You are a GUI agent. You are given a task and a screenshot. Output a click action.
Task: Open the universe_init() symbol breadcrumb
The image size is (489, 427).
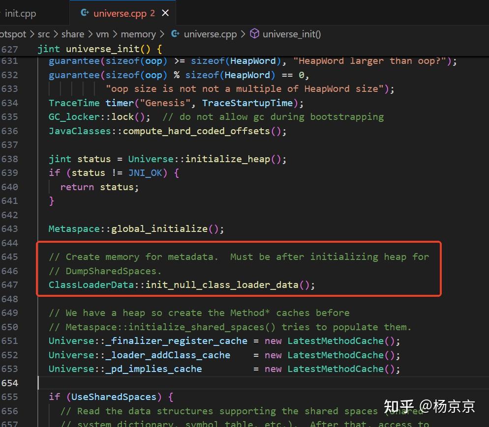point(292,34)
